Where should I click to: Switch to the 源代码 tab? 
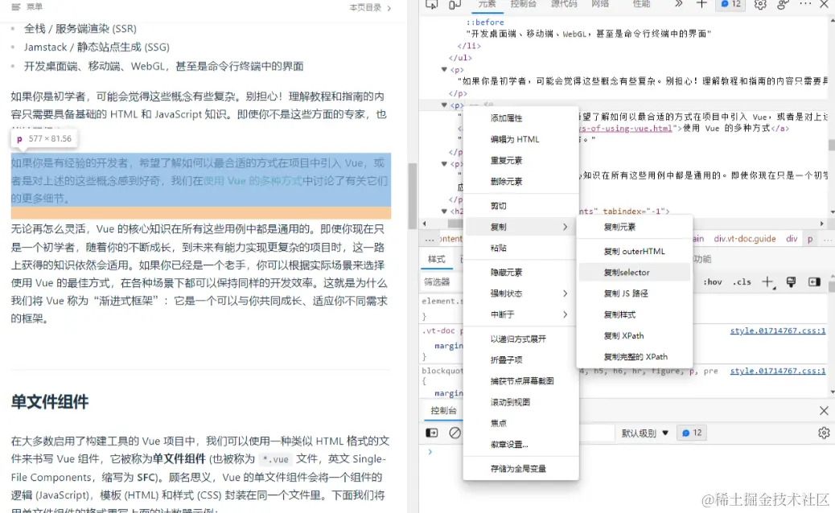(x=563, y=4)
